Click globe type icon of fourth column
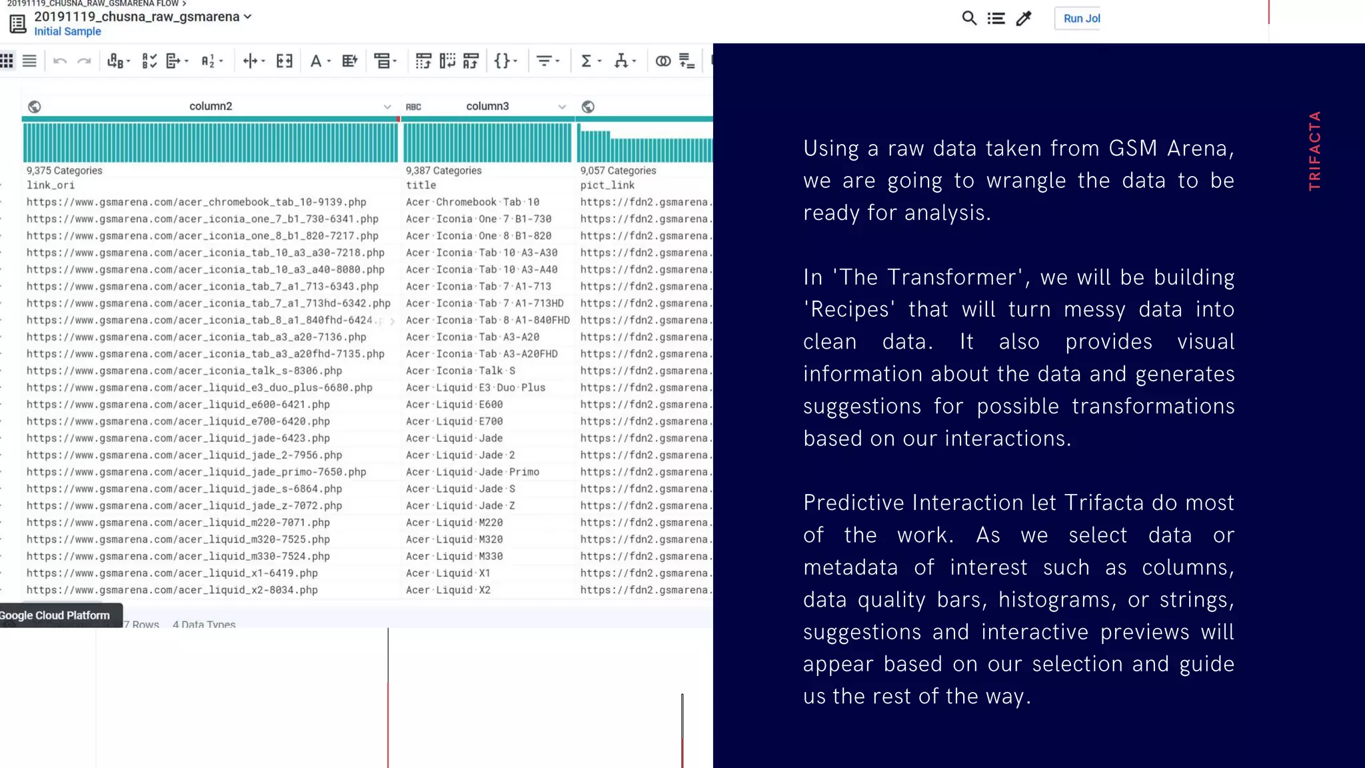1365x768 pixels. pos(588,107)
